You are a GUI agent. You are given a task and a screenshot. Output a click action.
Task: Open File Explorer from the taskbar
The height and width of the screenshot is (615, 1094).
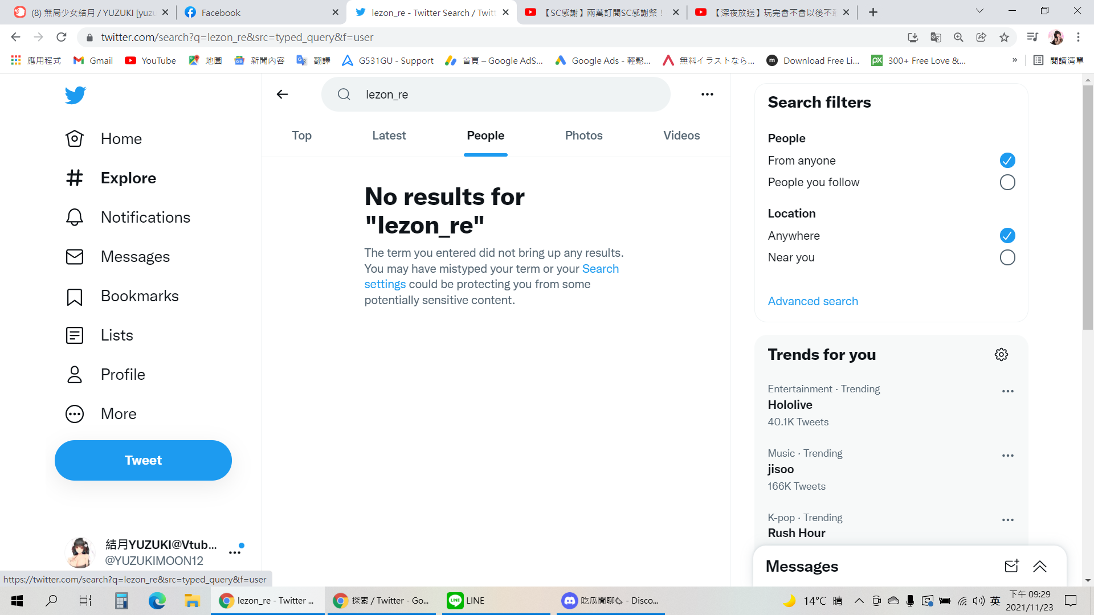click(x=192, y=601)
